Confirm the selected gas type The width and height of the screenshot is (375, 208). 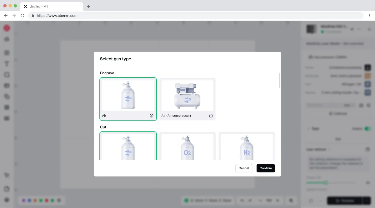coord(266,168)
